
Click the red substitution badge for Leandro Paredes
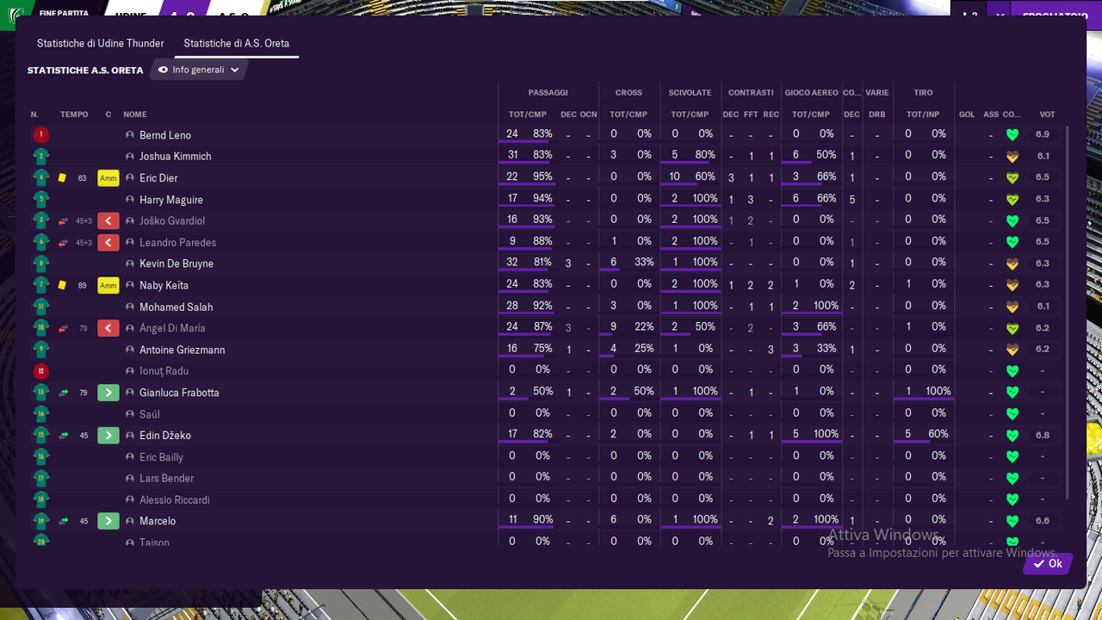point(108,243)
